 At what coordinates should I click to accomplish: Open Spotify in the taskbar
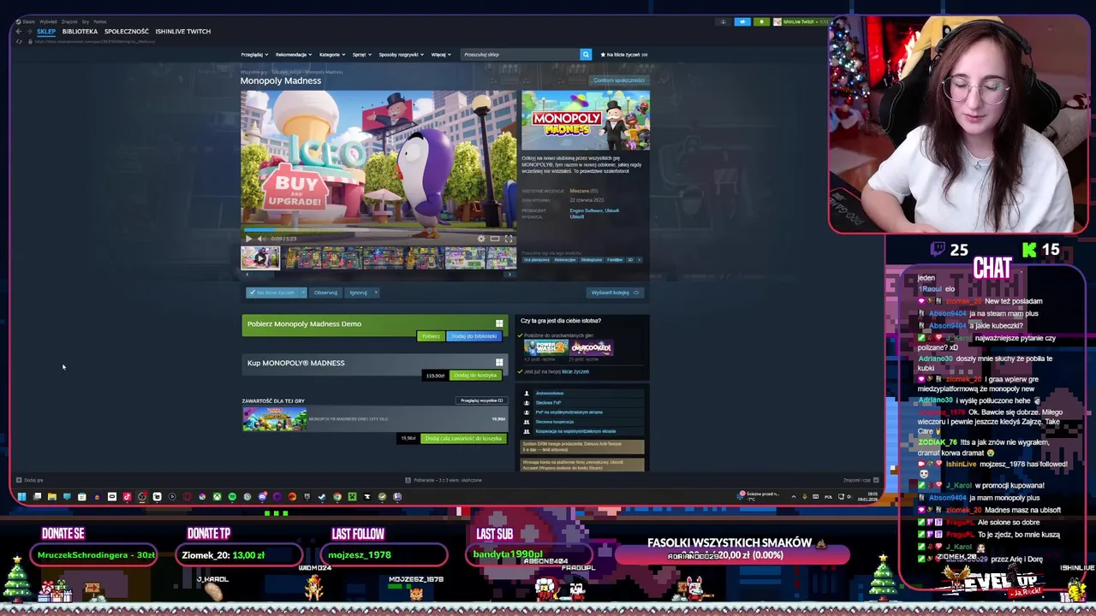coord(232,496)
